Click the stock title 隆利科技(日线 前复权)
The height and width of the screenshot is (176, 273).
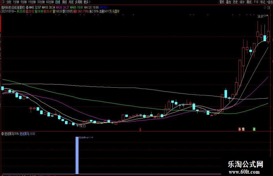[13, 8]
